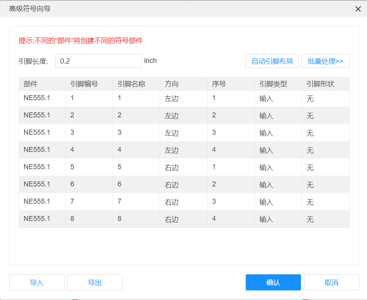The height and width of the screenshot is (300, 367).
Task: Select 方向 cell 右边 in pin 8 row
Action: click(x=184, y=219)
